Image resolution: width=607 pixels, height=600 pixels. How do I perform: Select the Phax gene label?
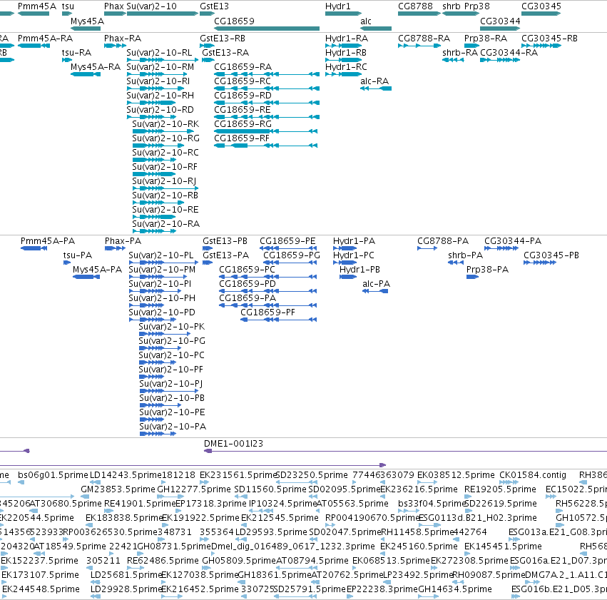click(114, 6)
